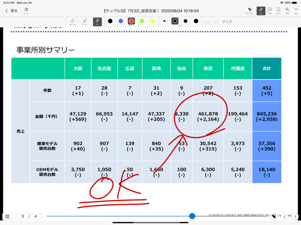
Task: Click the 461,878 (+2,164) cell
Action: tap(208, 116)
